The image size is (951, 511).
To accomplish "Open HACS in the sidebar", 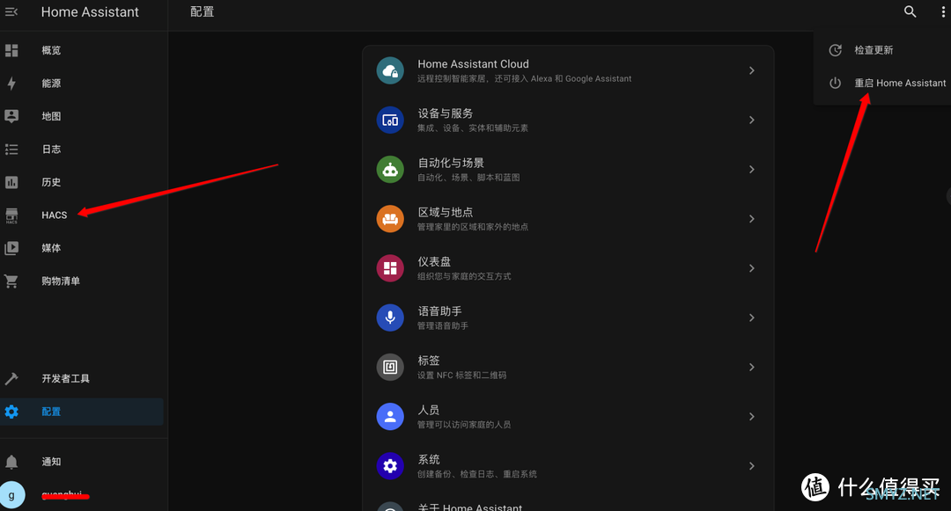I will [83, 215].
